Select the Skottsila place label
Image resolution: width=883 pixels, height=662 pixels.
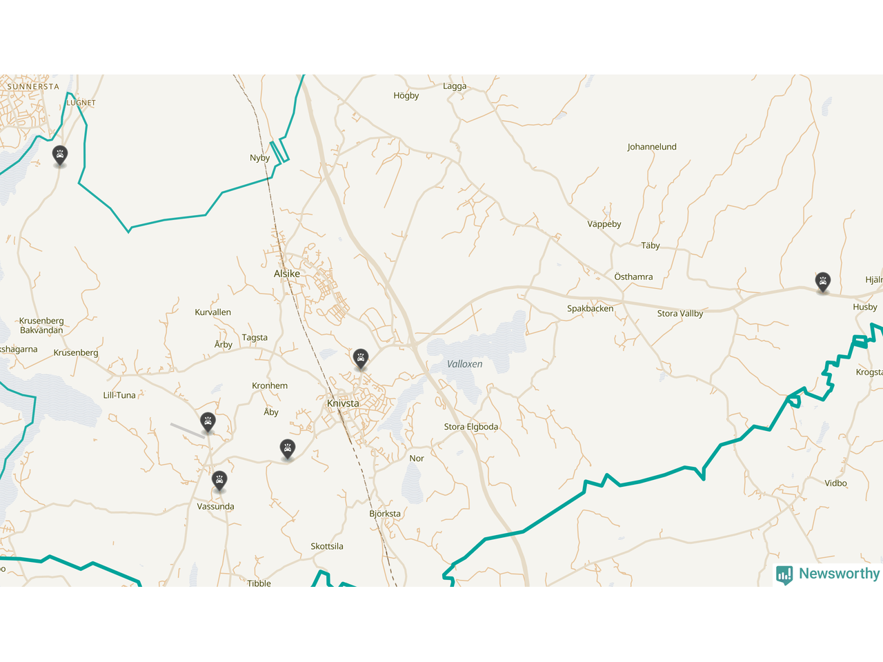point(327,546)
